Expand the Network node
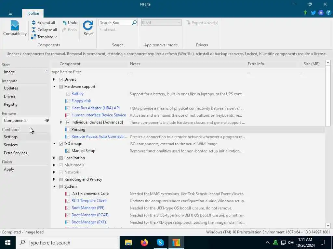 click(54, 172)
